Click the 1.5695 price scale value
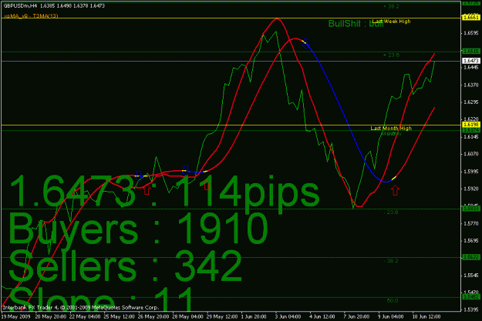 pos(471,241)
